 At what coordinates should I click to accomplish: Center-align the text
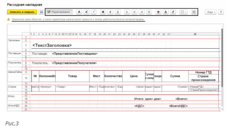134,12
